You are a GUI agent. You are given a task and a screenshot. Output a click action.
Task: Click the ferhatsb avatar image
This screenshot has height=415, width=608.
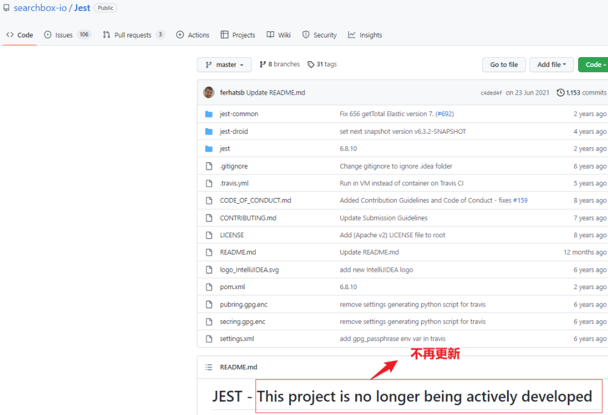point(209,92)
